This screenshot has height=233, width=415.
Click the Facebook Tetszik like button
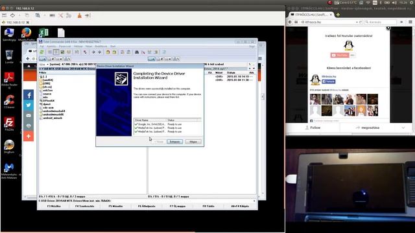click(329, 82)
